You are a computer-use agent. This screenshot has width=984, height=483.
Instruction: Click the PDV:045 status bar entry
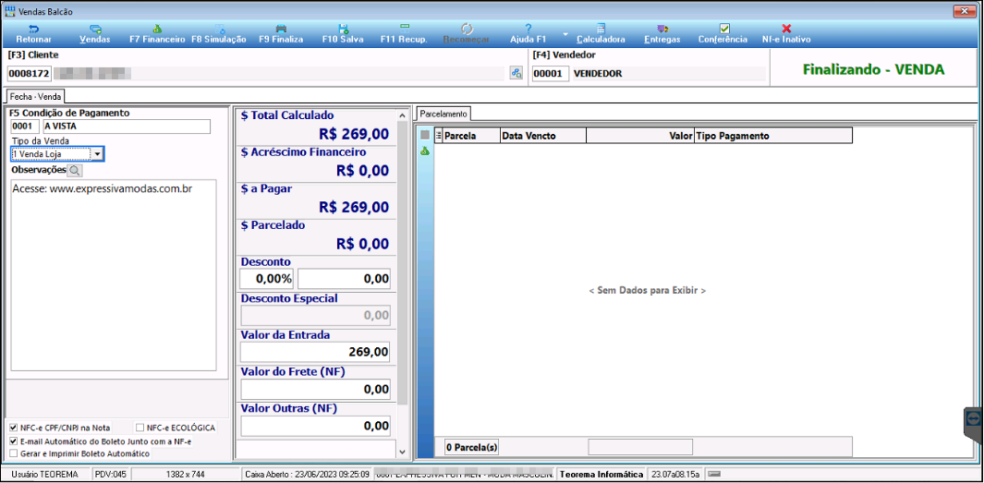click(x=109, y=474)
